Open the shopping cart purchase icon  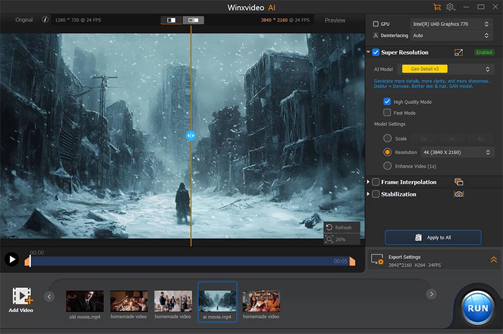click(437, 7)
